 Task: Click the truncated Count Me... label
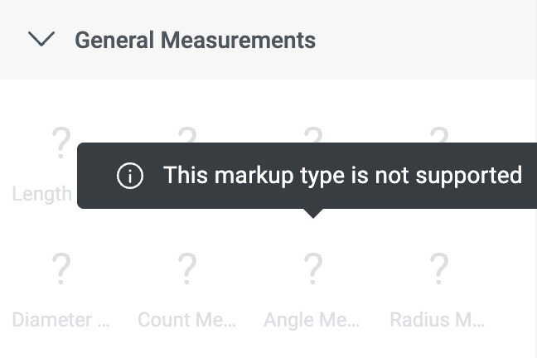(186, 320)
